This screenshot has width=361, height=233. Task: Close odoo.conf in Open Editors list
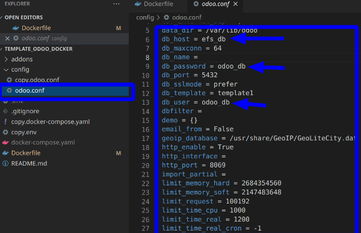tap(7, 39)
